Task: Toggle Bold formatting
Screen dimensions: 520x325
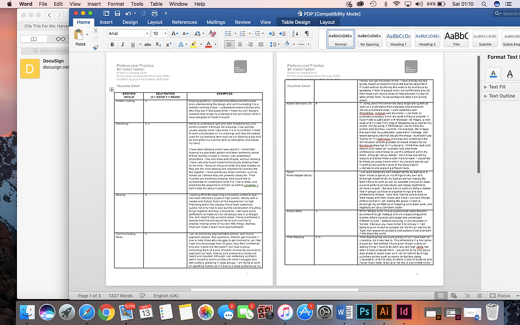Action: 112,45
